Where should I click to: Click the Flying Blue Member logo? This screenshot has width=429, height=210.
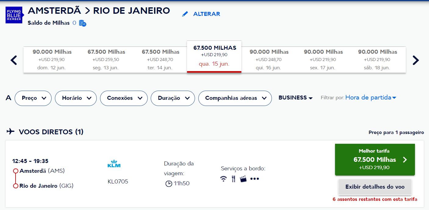[x=14, y=15]
